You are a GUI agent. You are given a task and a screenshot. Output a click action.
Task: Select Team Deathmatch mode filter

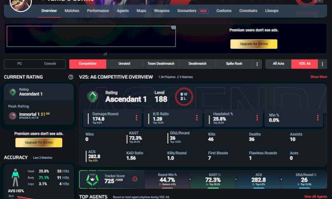161,64
